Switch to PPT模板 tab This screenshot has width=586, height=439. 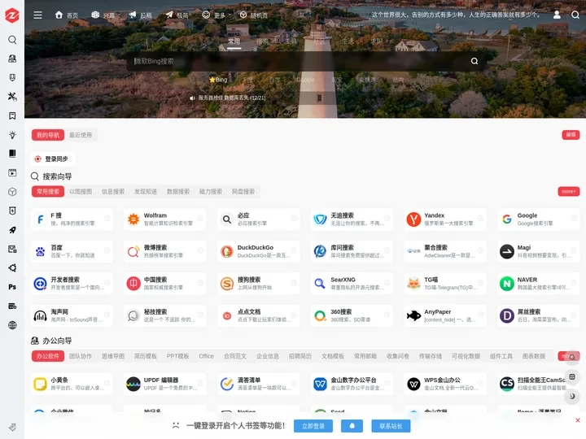tap(178, 356)
